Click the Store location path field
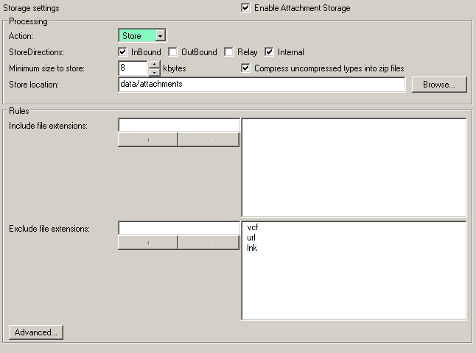 point(261,85)
